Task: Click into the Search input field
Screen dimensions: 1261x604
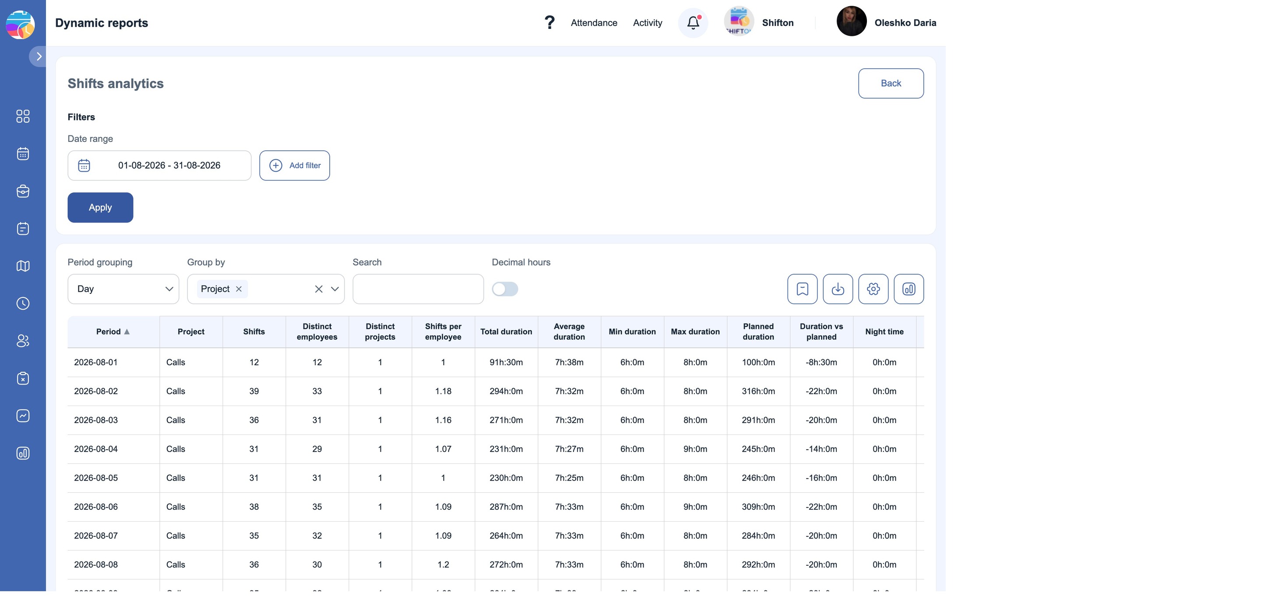Action: (418, 289)
